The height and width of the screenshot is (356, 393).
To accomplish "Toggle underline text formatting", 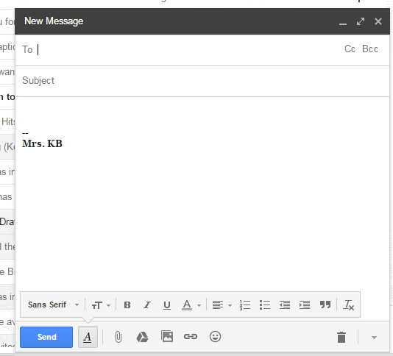I will [x=167, y=305].
